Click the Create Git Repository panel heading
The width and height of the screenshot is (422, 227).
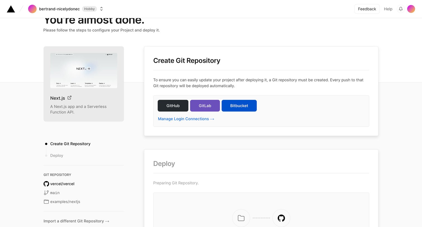(187, 61)
